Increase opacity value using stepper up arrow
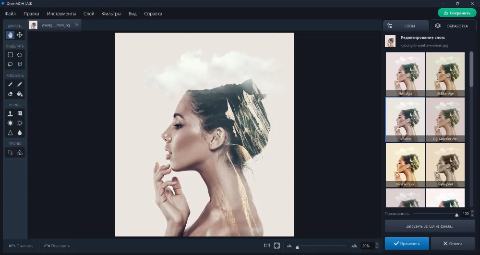 click(473, 212)
